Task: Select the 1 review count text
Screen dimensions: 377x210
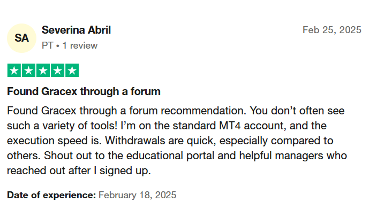Action: pyautogui.click(x=80, y=45)
